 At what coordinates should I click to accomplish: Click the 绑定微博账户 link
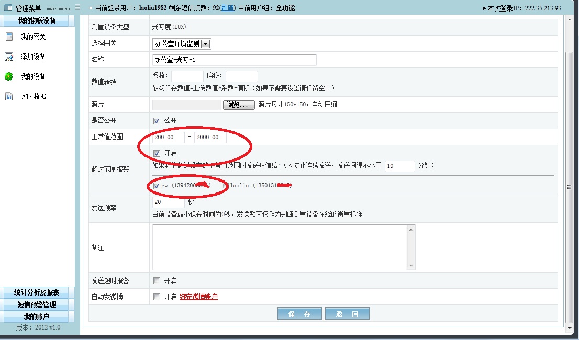pos(198,297)
